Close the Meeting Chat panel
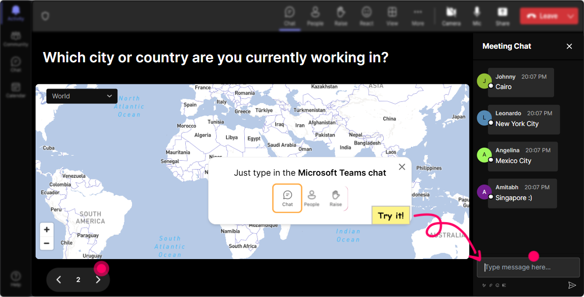This screenshot has height=297, width=584. (x=569, y=46)
